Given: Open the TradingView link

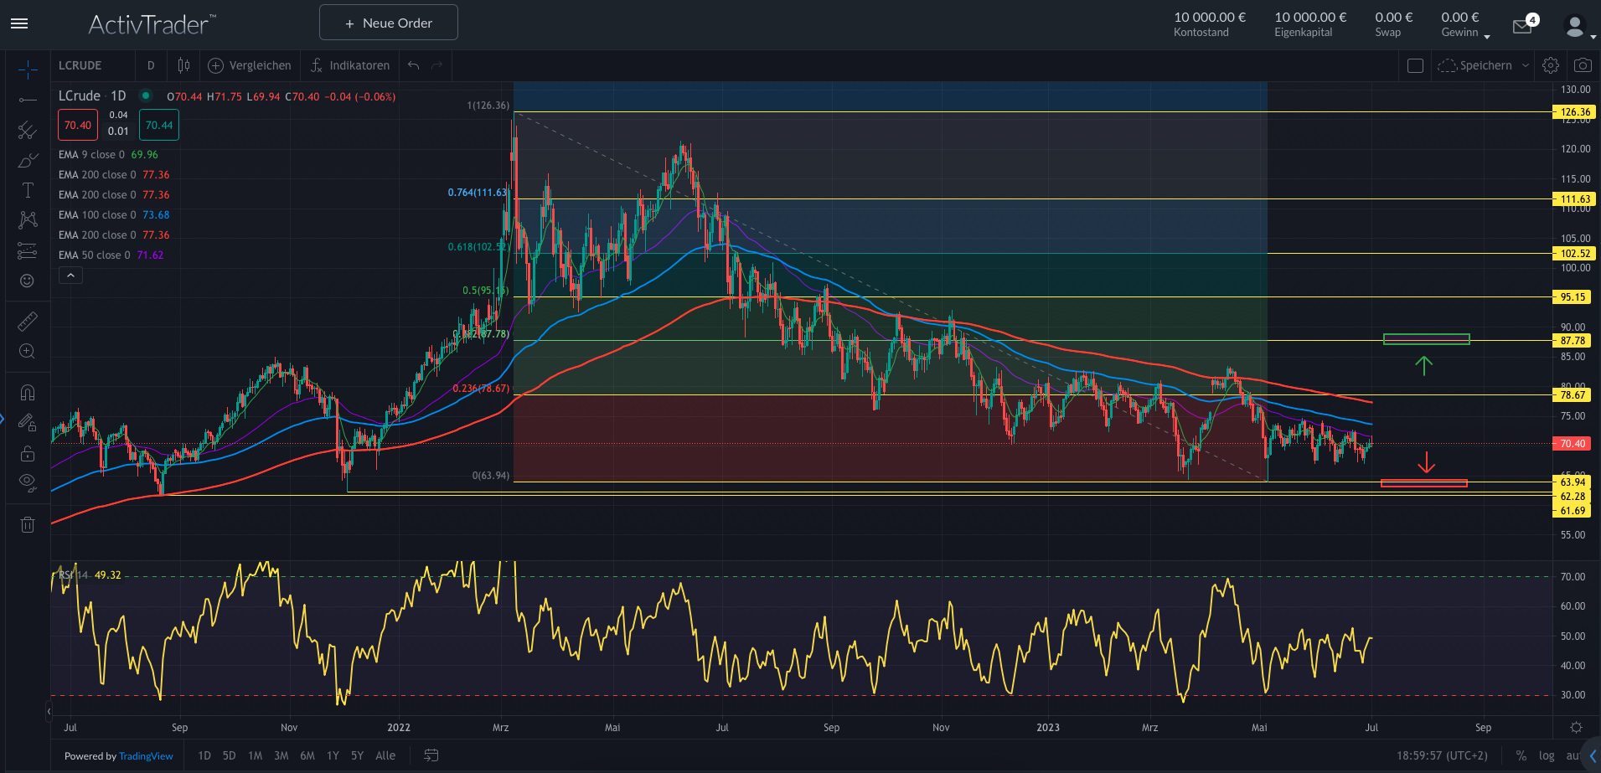Looking at the screenshot, I should point(146,756).
